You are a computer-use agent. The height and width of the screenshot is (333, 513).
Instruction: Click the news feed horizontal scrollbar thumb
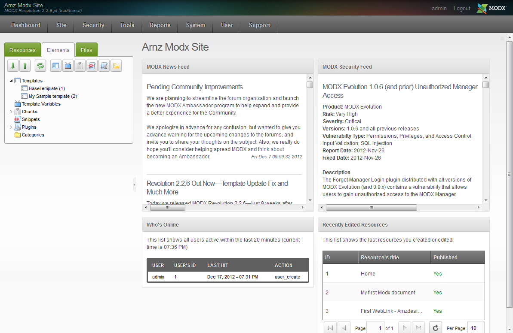(x=168, y=207)
